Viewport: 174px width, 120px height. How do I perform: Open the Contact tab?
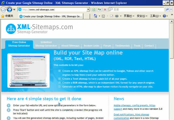click(149, 46)
